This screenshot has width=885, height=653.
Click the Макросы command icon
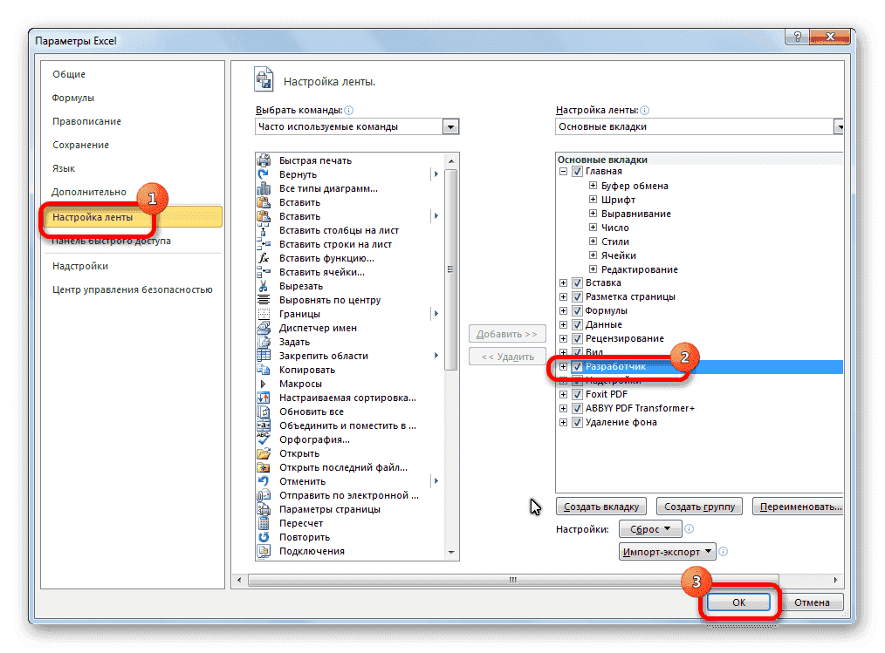coord(264,383)
